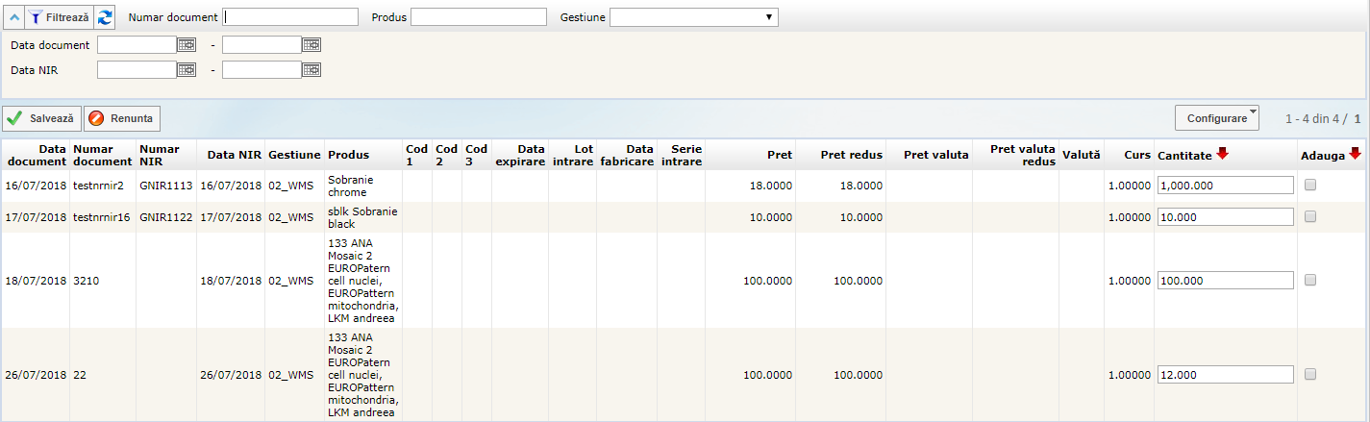1370x422 pixels.
Task: Click the Renunta cancel button
Action: (x=122, y=118)
